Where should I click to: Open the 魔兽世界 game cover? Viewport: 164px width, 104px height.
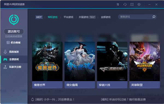pos(47,61)
